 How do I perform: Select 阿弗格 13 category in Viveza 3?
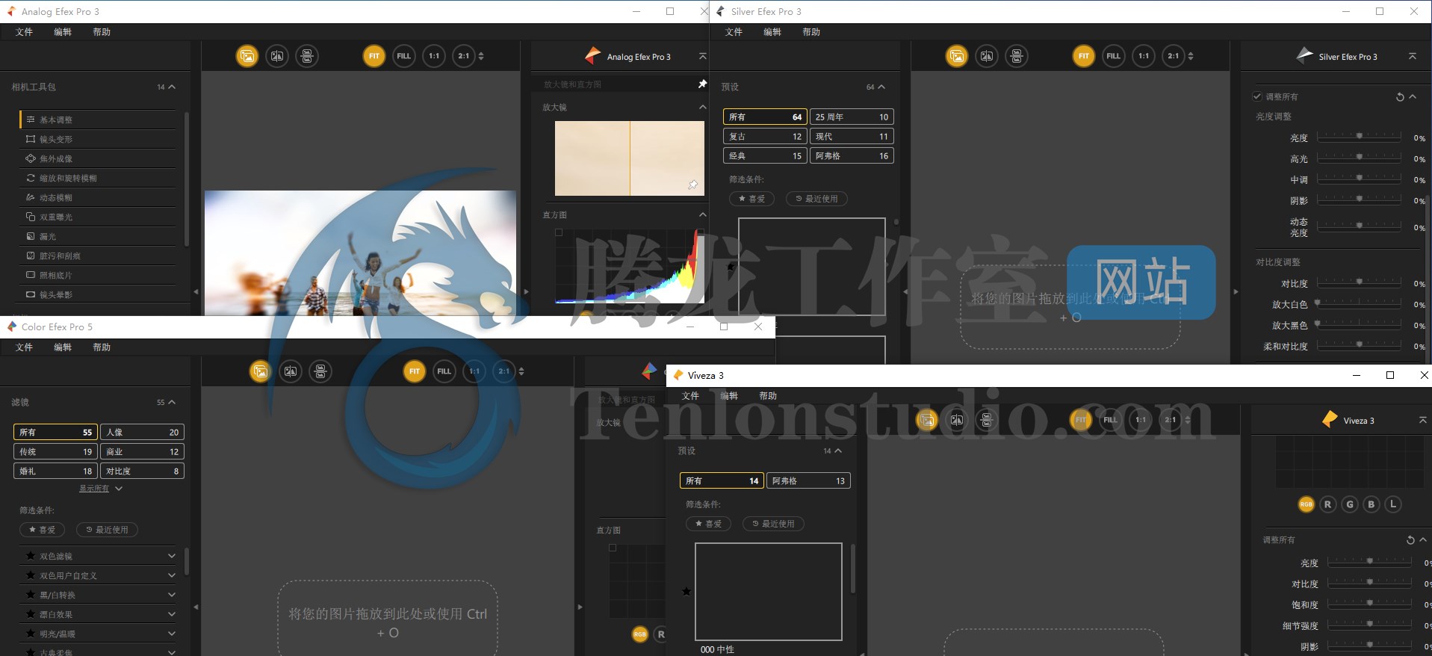808,481
